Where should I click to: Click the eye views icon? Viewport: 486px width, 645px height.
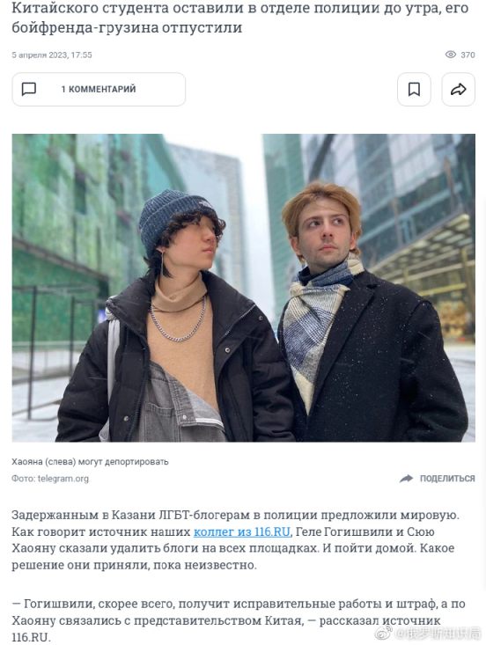[451, 55]
